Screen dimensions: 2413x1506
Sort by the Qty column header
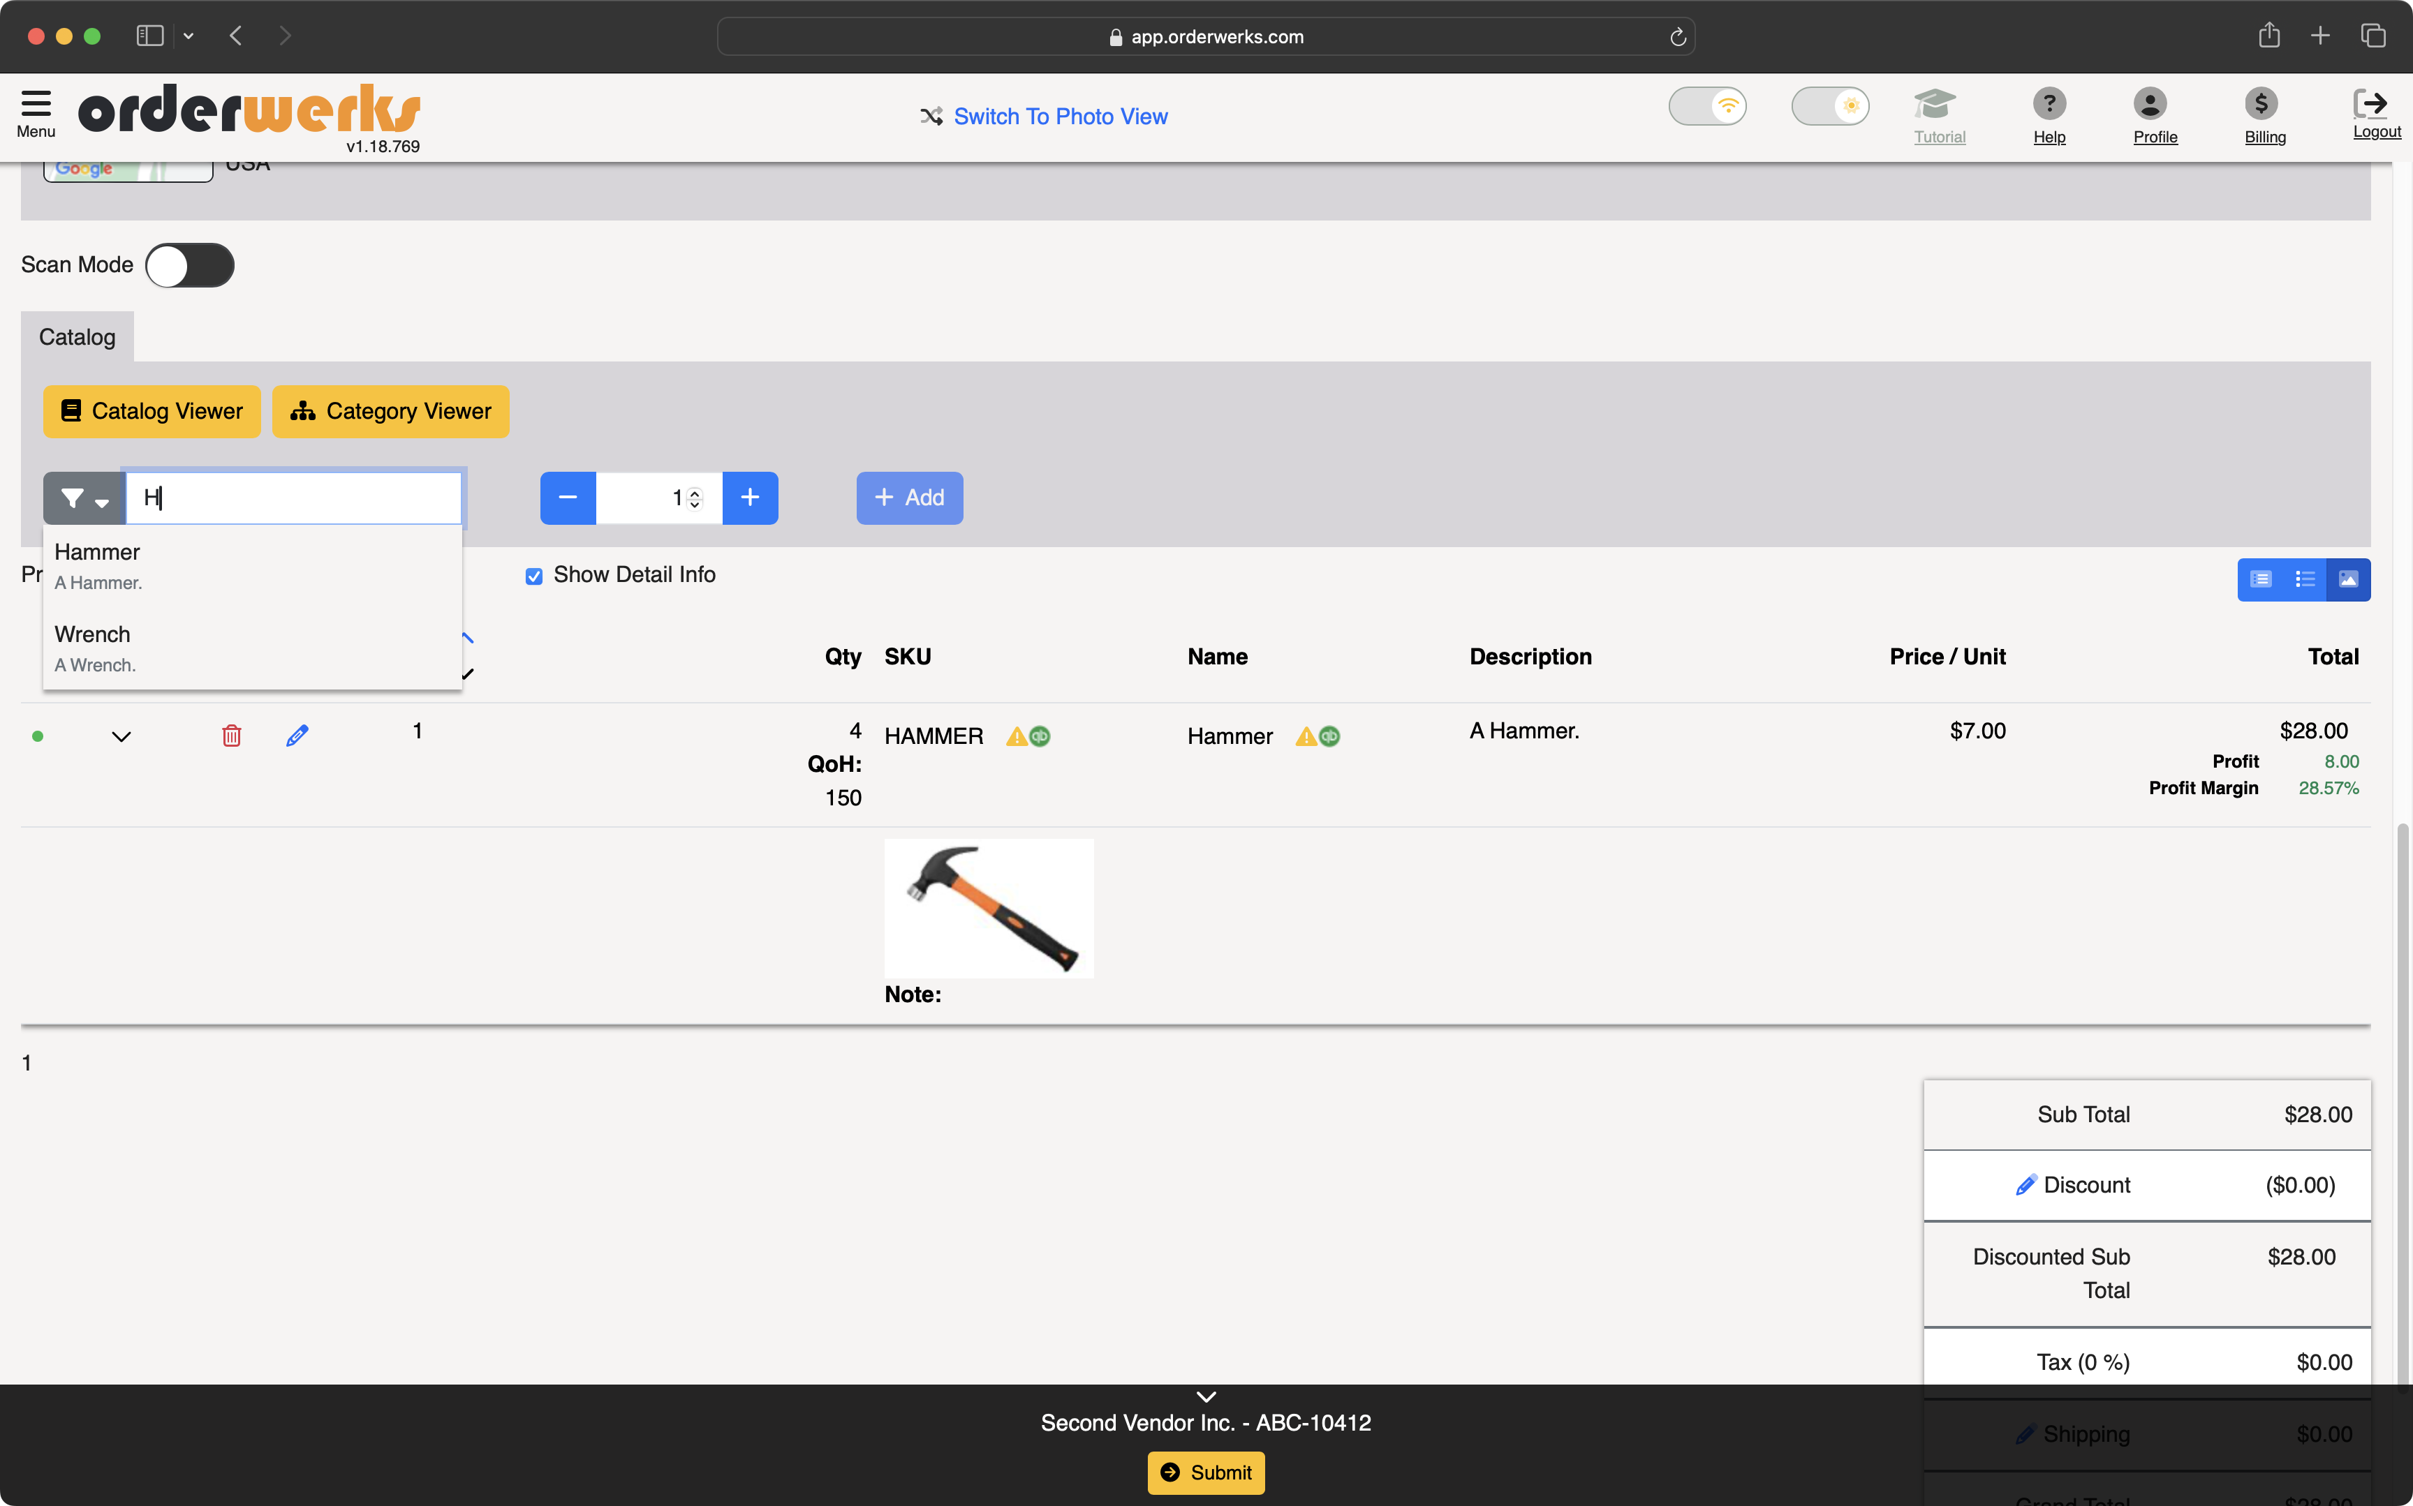click(x=843, y=657)
